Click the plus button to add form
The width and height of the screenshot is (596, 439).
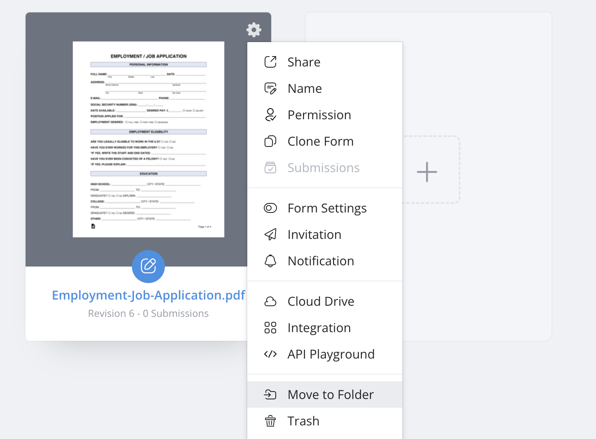pos(427,172)
